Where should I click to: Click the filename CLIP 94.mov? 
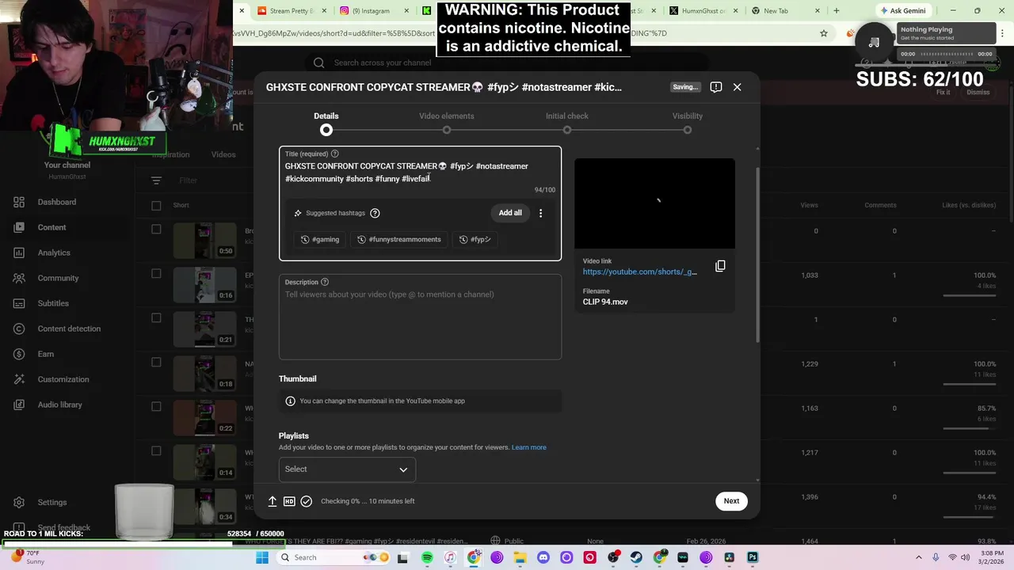tap(605, 302)
